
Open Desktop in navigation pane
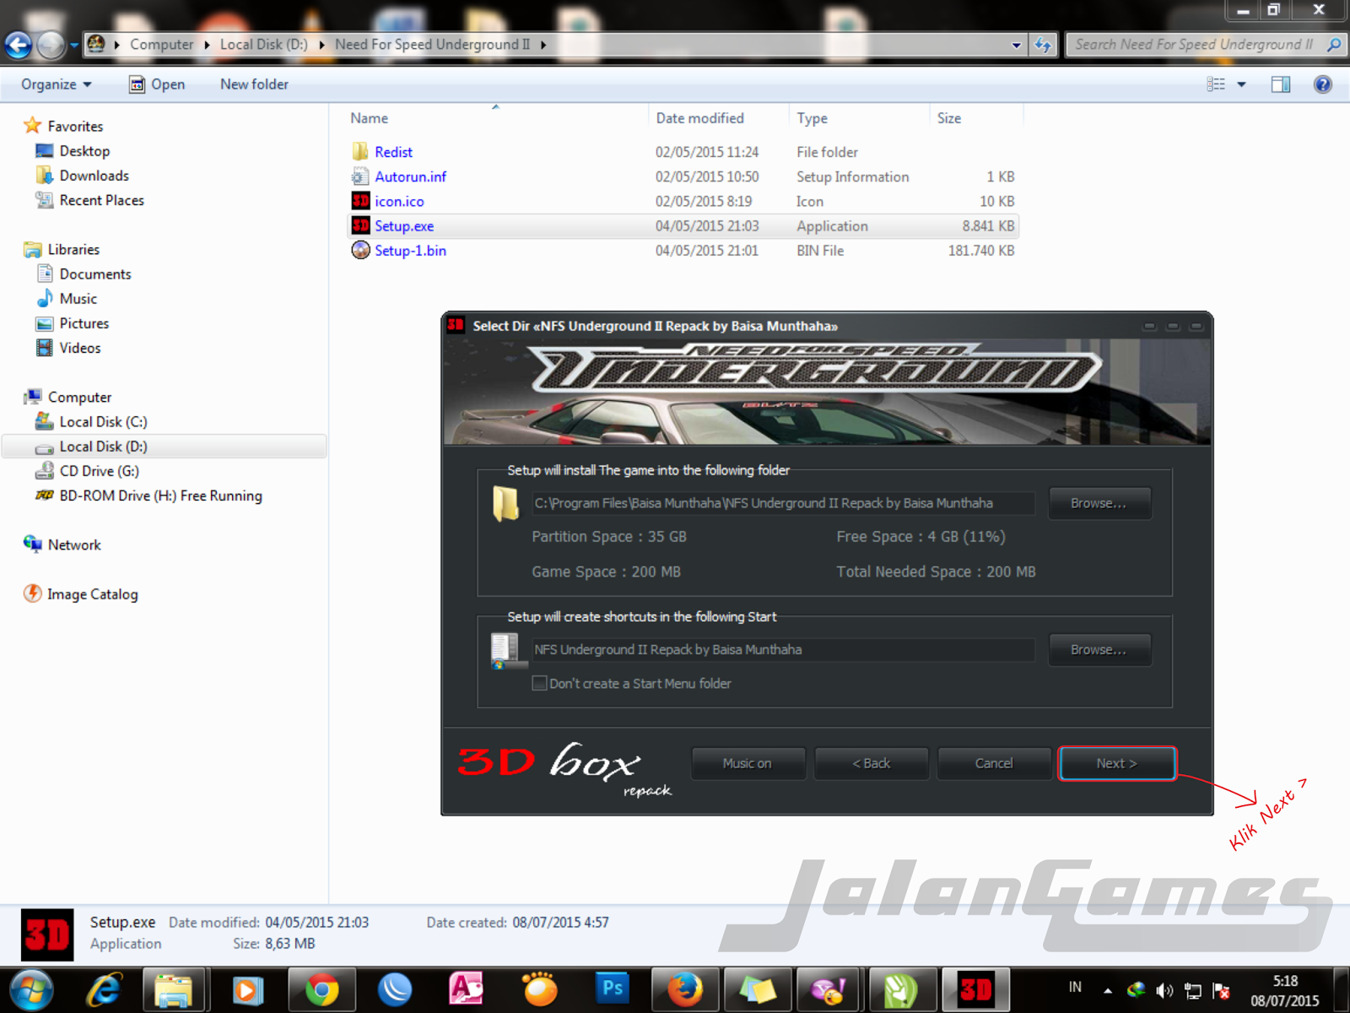84,151
